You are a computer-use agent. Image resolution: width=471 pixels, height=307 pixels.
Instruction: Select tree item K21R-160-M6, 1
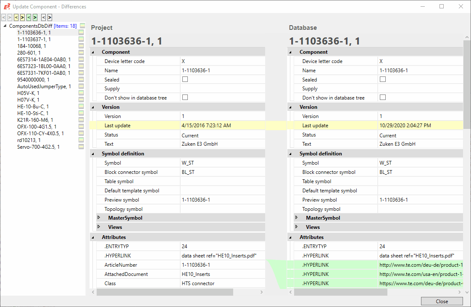tap(35, 120)
